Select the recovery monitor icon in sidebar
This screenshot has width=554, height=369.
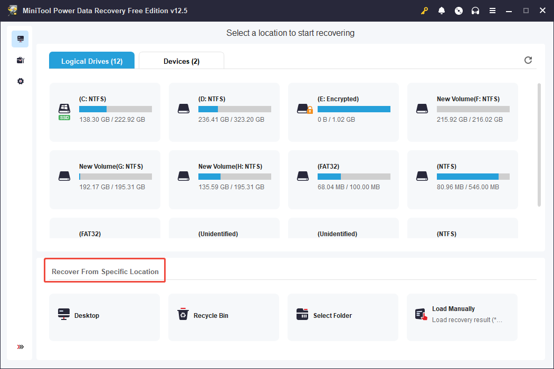coord(20,39)
